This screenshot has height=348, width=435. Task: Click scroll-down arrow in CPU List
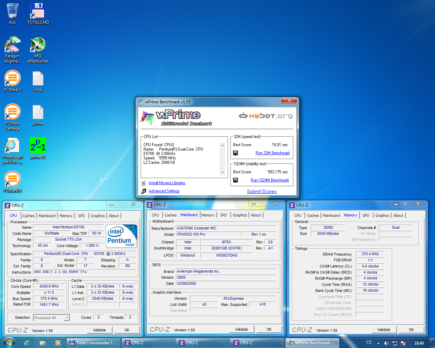coord(223,173)
